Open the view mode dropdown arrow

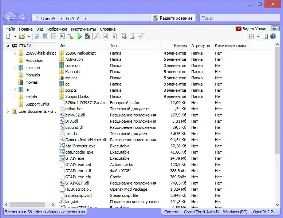click(x=258, y=37)
